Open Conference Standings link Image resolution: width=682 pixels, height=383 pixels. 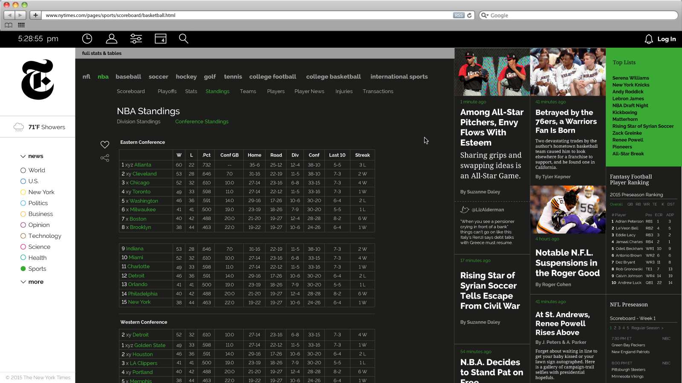click(202, 122)
